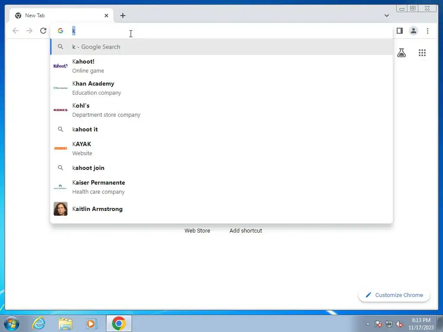This screenshot has width=443, height=332.
Task: Click the Chrome taskbar icon
Action: coord(119,323)
